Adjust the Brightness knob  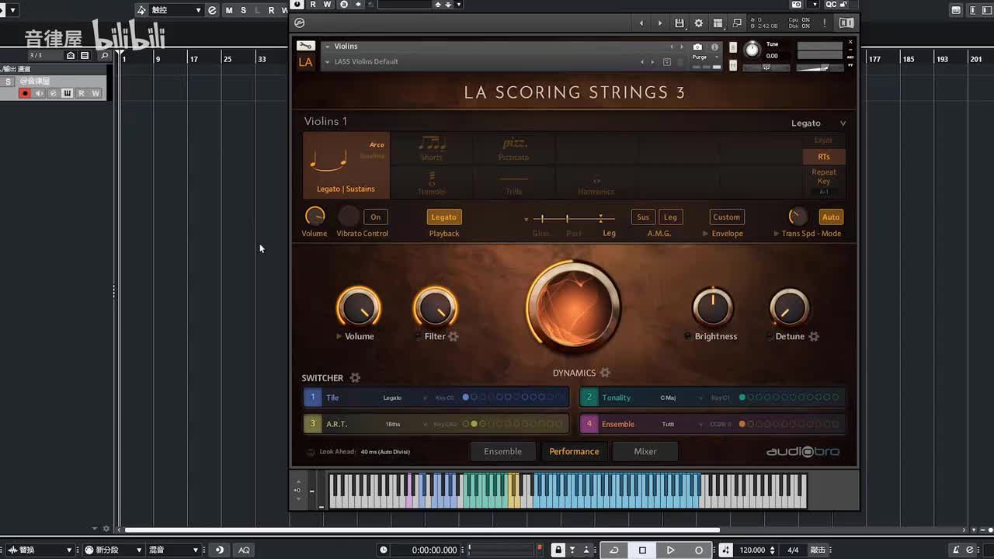(713, 307)
